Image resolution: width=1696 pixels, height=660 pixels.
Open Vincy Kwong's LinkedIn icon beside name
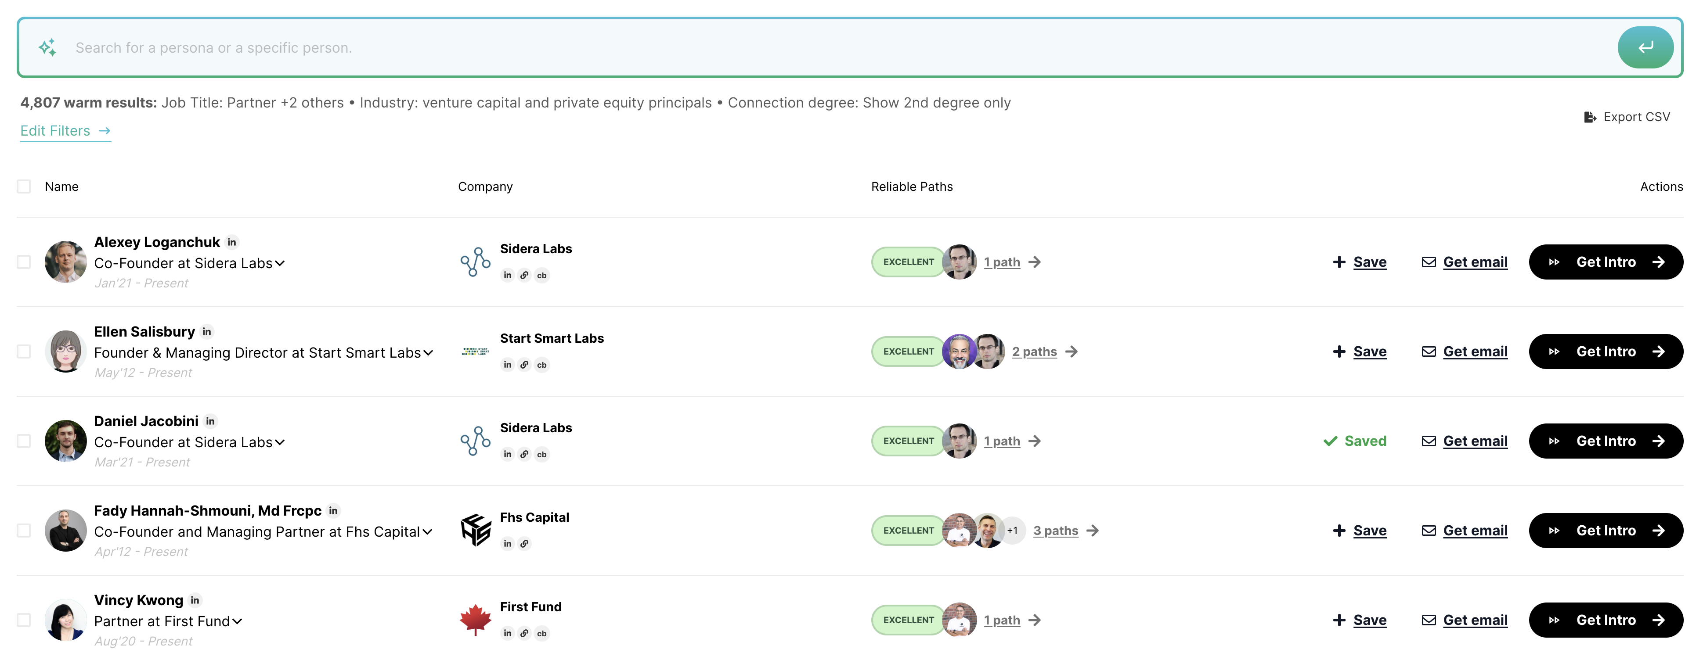[x=195, y=600]
